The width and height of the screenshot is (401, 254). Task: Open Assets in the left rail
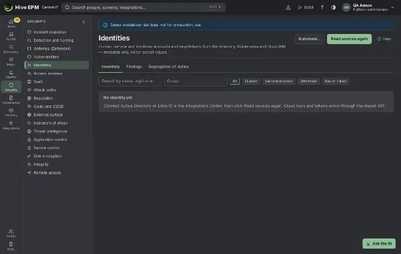tap(11, 36)
